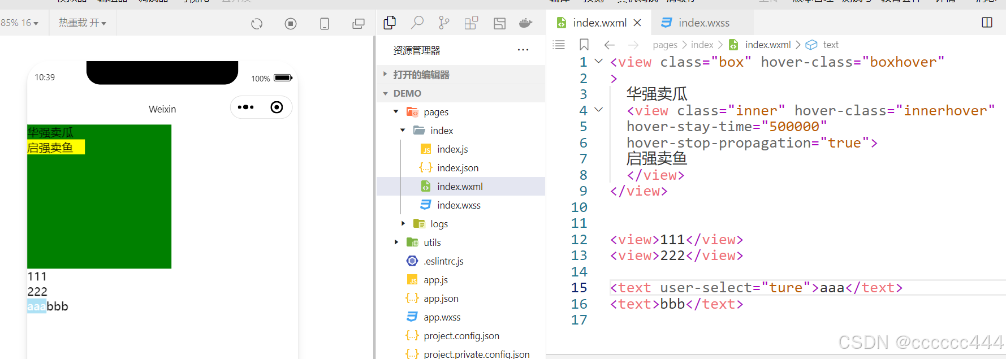Screen dimensions: 1006x359
Task: Click the detach simulator window icon
Action: [x=359, y=24]
